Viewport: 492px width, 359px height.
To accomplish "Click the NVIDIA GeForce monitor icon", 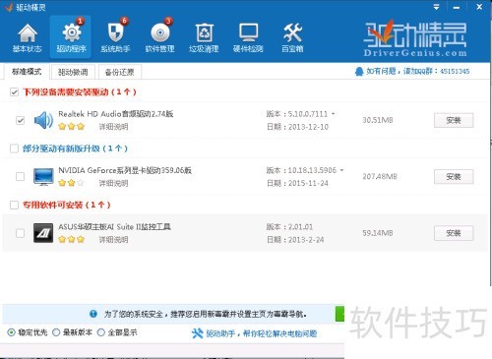I will click(43, 177).
